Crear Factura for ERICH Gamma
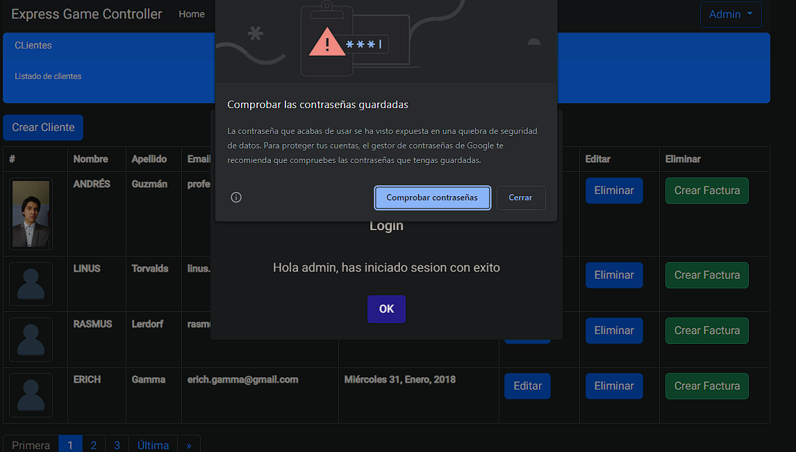796x452 pixels. point(706,385)
